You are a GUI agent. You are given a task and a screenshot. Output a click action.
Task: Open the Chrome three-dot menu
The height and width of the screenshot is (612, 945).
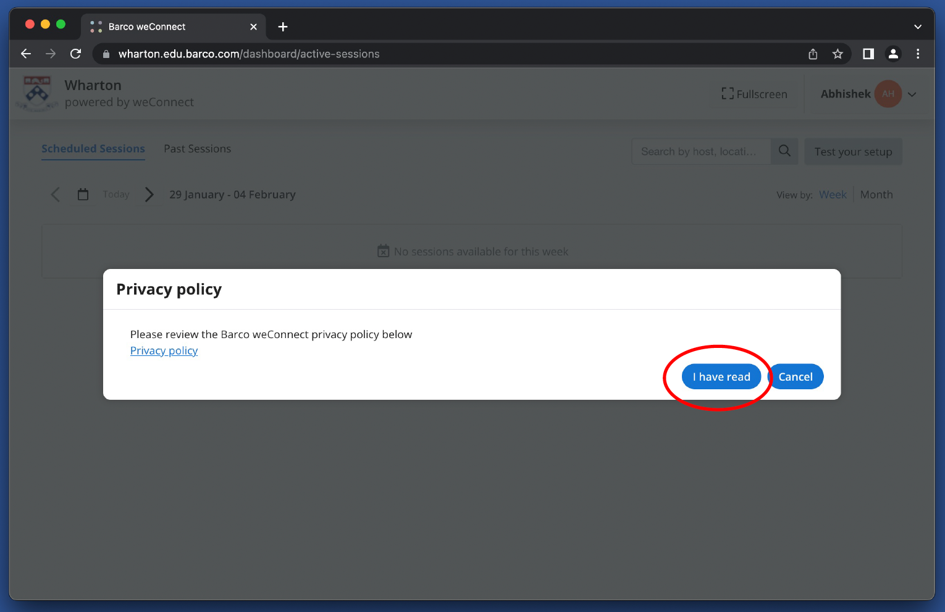918,54
